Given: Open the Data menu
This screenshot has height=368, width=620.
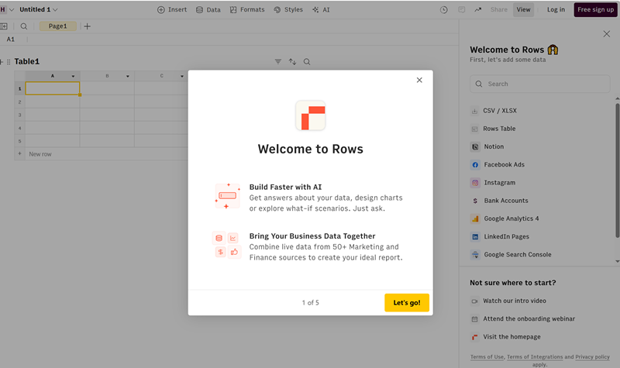Looking at the screenshot, I should tap(208, 9).
